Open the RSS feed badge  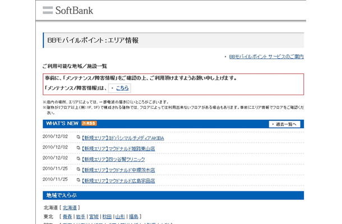(89, 123)
